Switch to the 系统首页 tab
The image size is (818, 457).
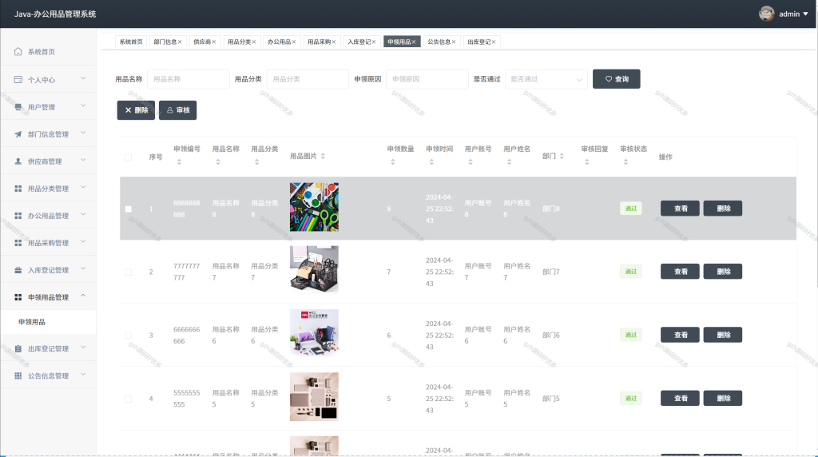pyautogui.click(x=131, y=42)
